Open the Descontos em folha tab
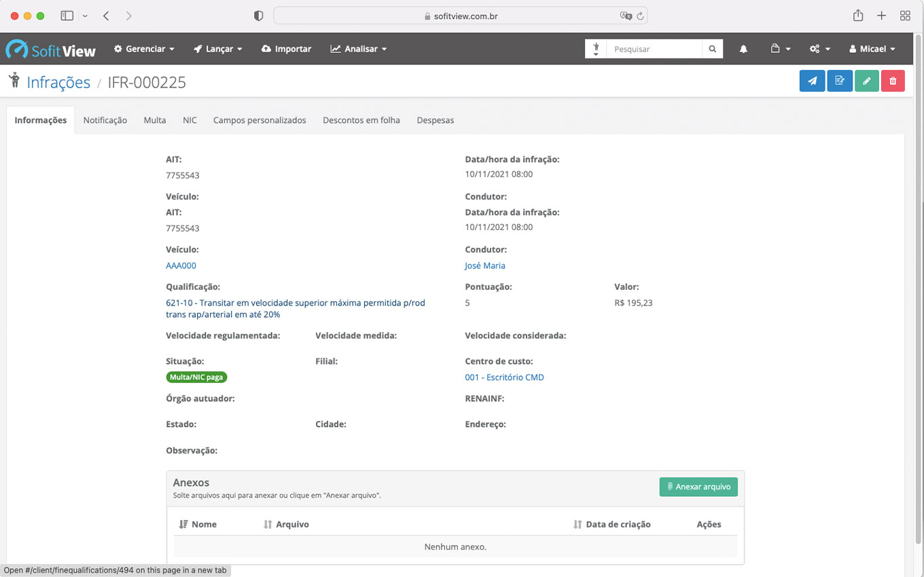Screen dimensions: 924x577 361,120
